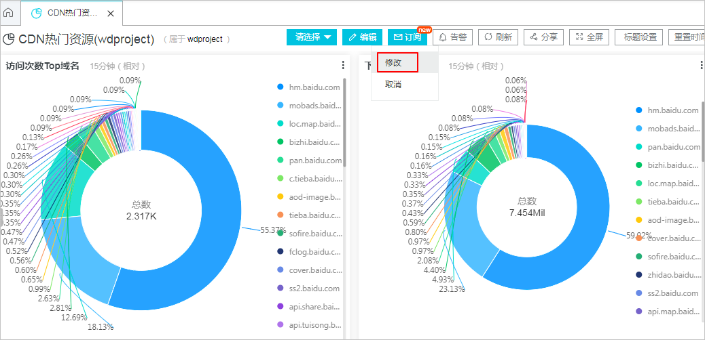
Task: Toggle hm.baidu.com legend in right chart
Action: (x=668, y=110)
